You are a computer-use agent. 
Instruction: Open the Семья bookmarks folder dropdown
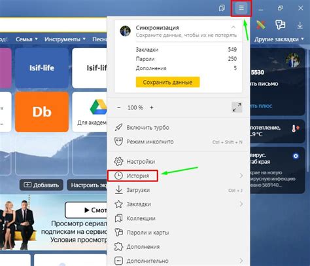[x=27, y=39]
